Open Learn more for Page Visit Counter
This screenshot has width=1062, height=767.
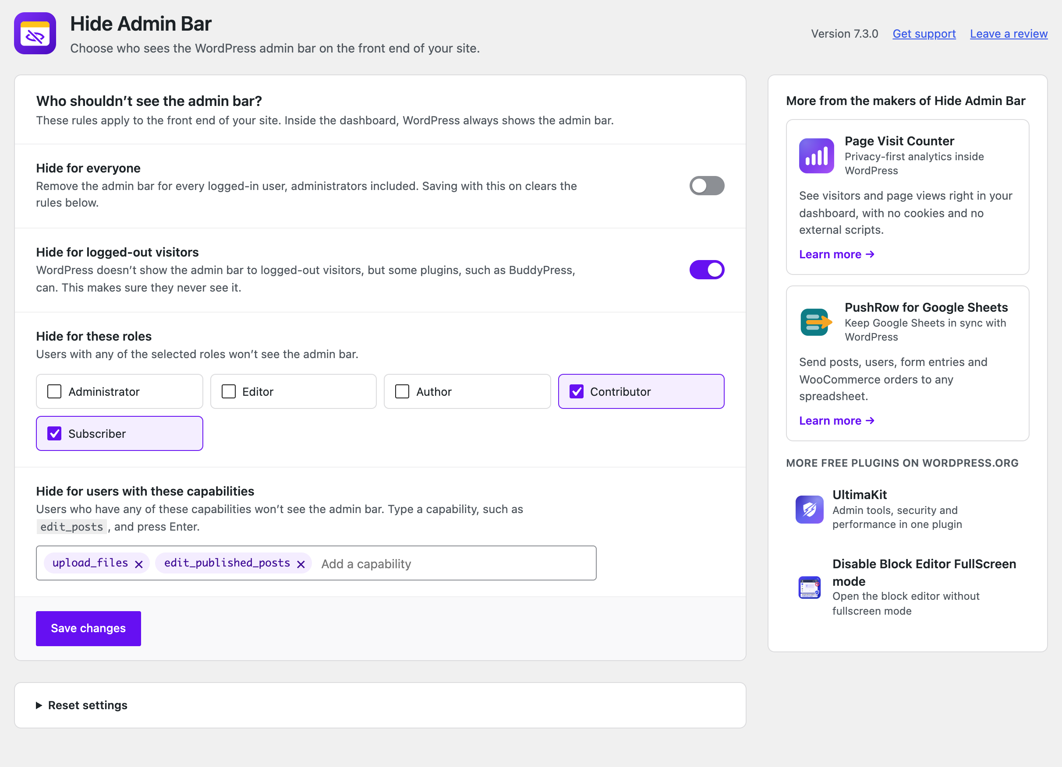(x=837, y=254)
